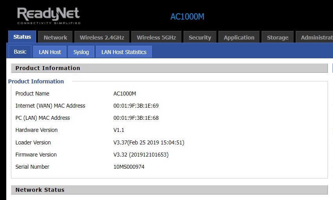The height and width of the screenshot is (200, 333).
Task: Switch to the Storage tab
Action: (278, 38)
